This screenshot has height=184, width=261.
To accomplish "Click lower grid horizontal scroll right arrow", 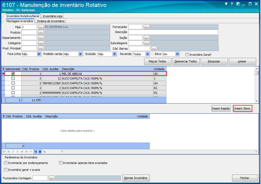I will [x=256, y=152].
